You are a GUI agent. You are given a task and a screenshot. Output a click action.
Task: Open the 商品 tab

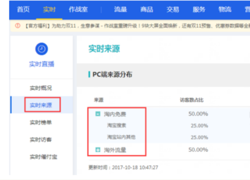[147, 9]
